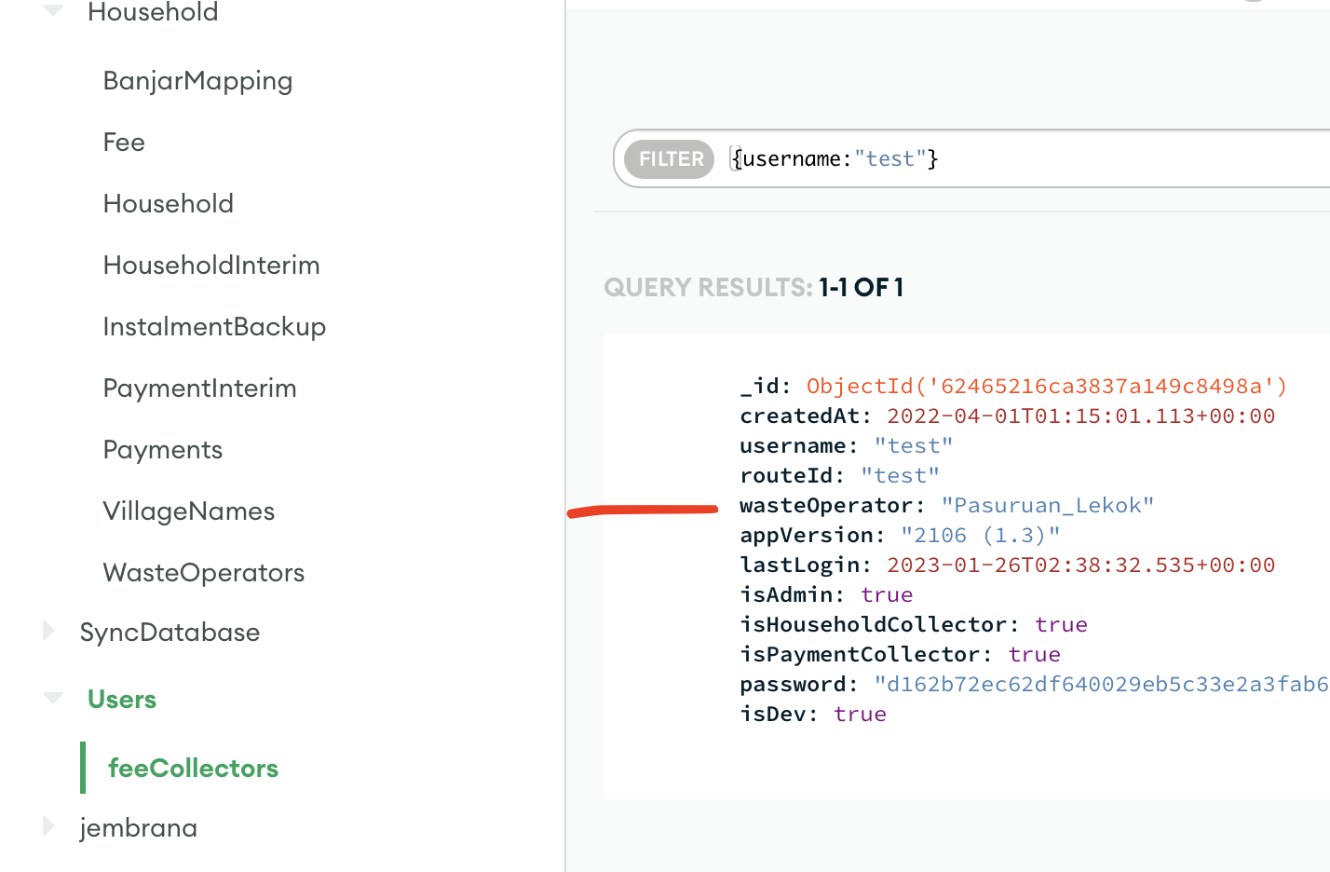This screenshot has width=1330, height=872.
Task: Open the PaymentInterim collection
Action: pyautogui.click(x=199, y=388)
